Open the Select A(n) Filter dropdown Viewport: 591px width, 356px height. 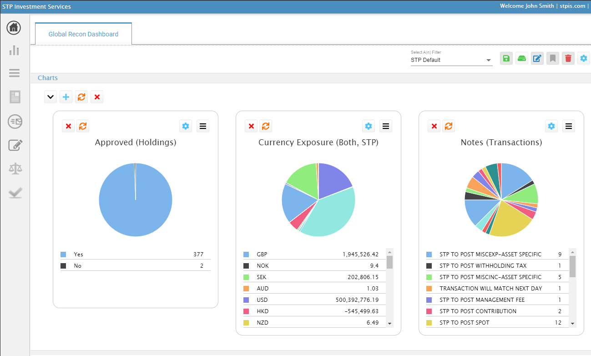coord(489,60)
